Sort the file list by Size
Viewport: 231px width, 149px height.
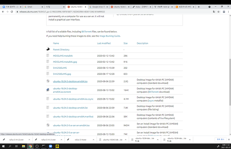126,43
